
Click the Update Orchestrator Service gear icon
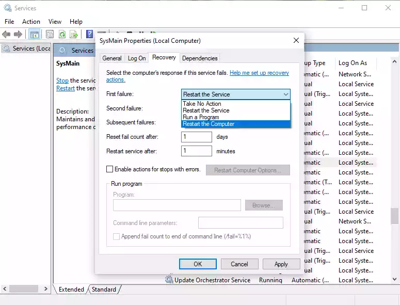pos(169,280)
